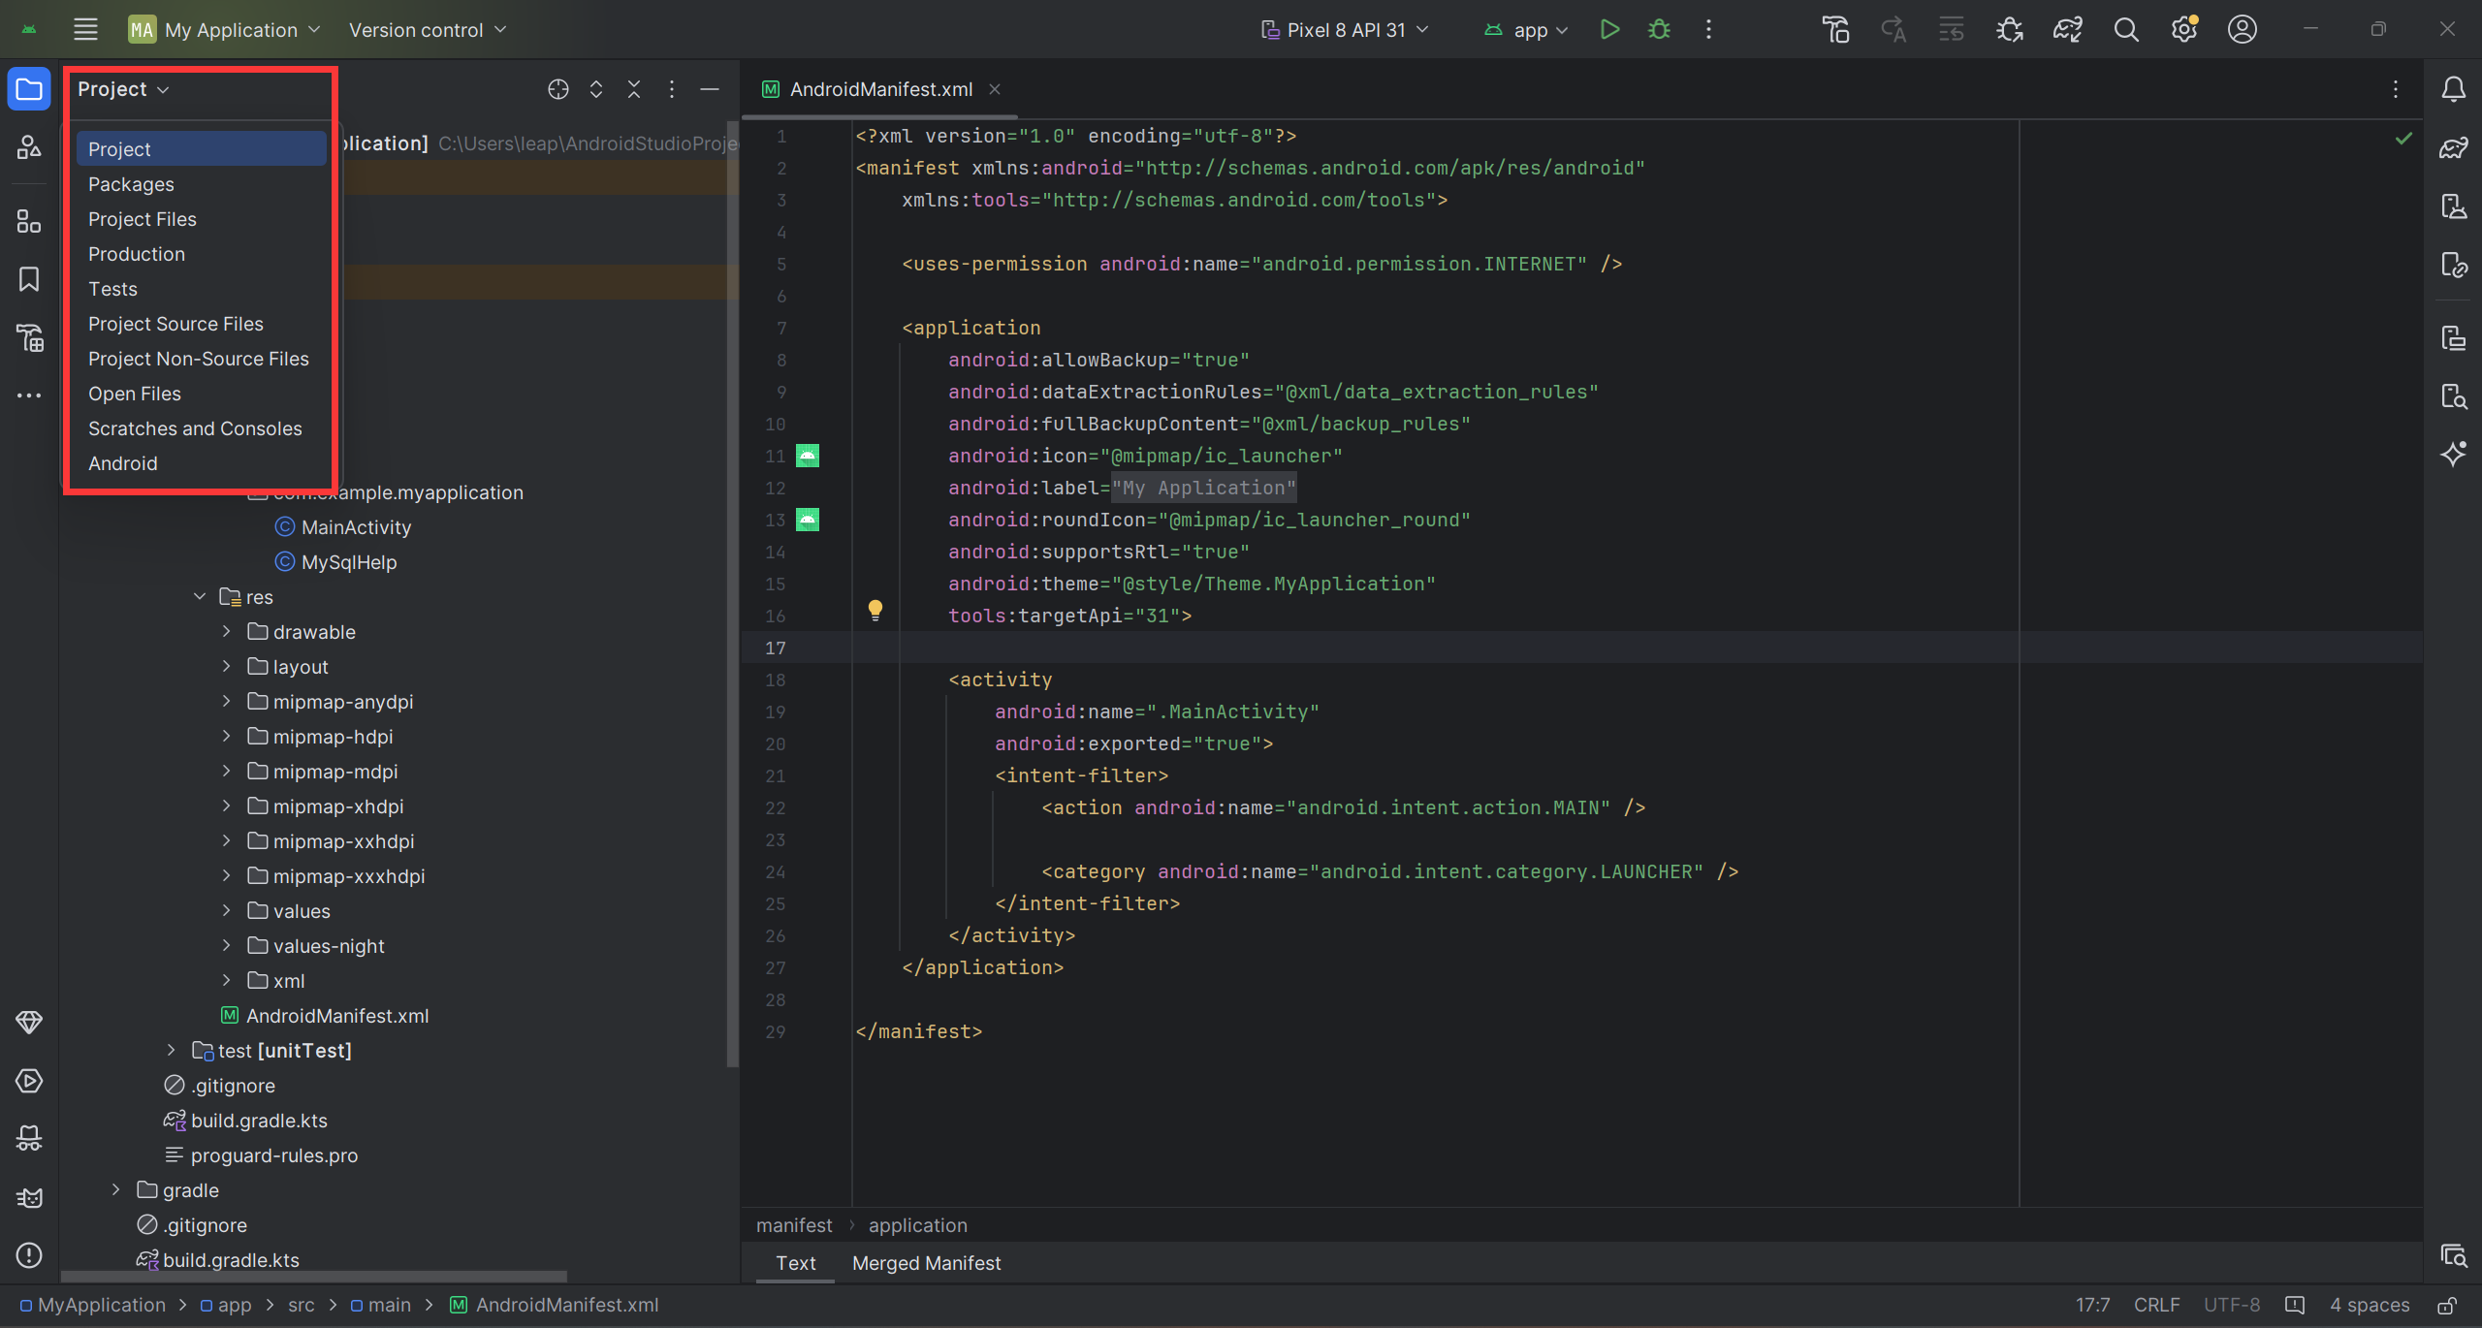Run the app with the green play button
This screenshot has height=1328, width=2482.
[x=1609, y=30]
